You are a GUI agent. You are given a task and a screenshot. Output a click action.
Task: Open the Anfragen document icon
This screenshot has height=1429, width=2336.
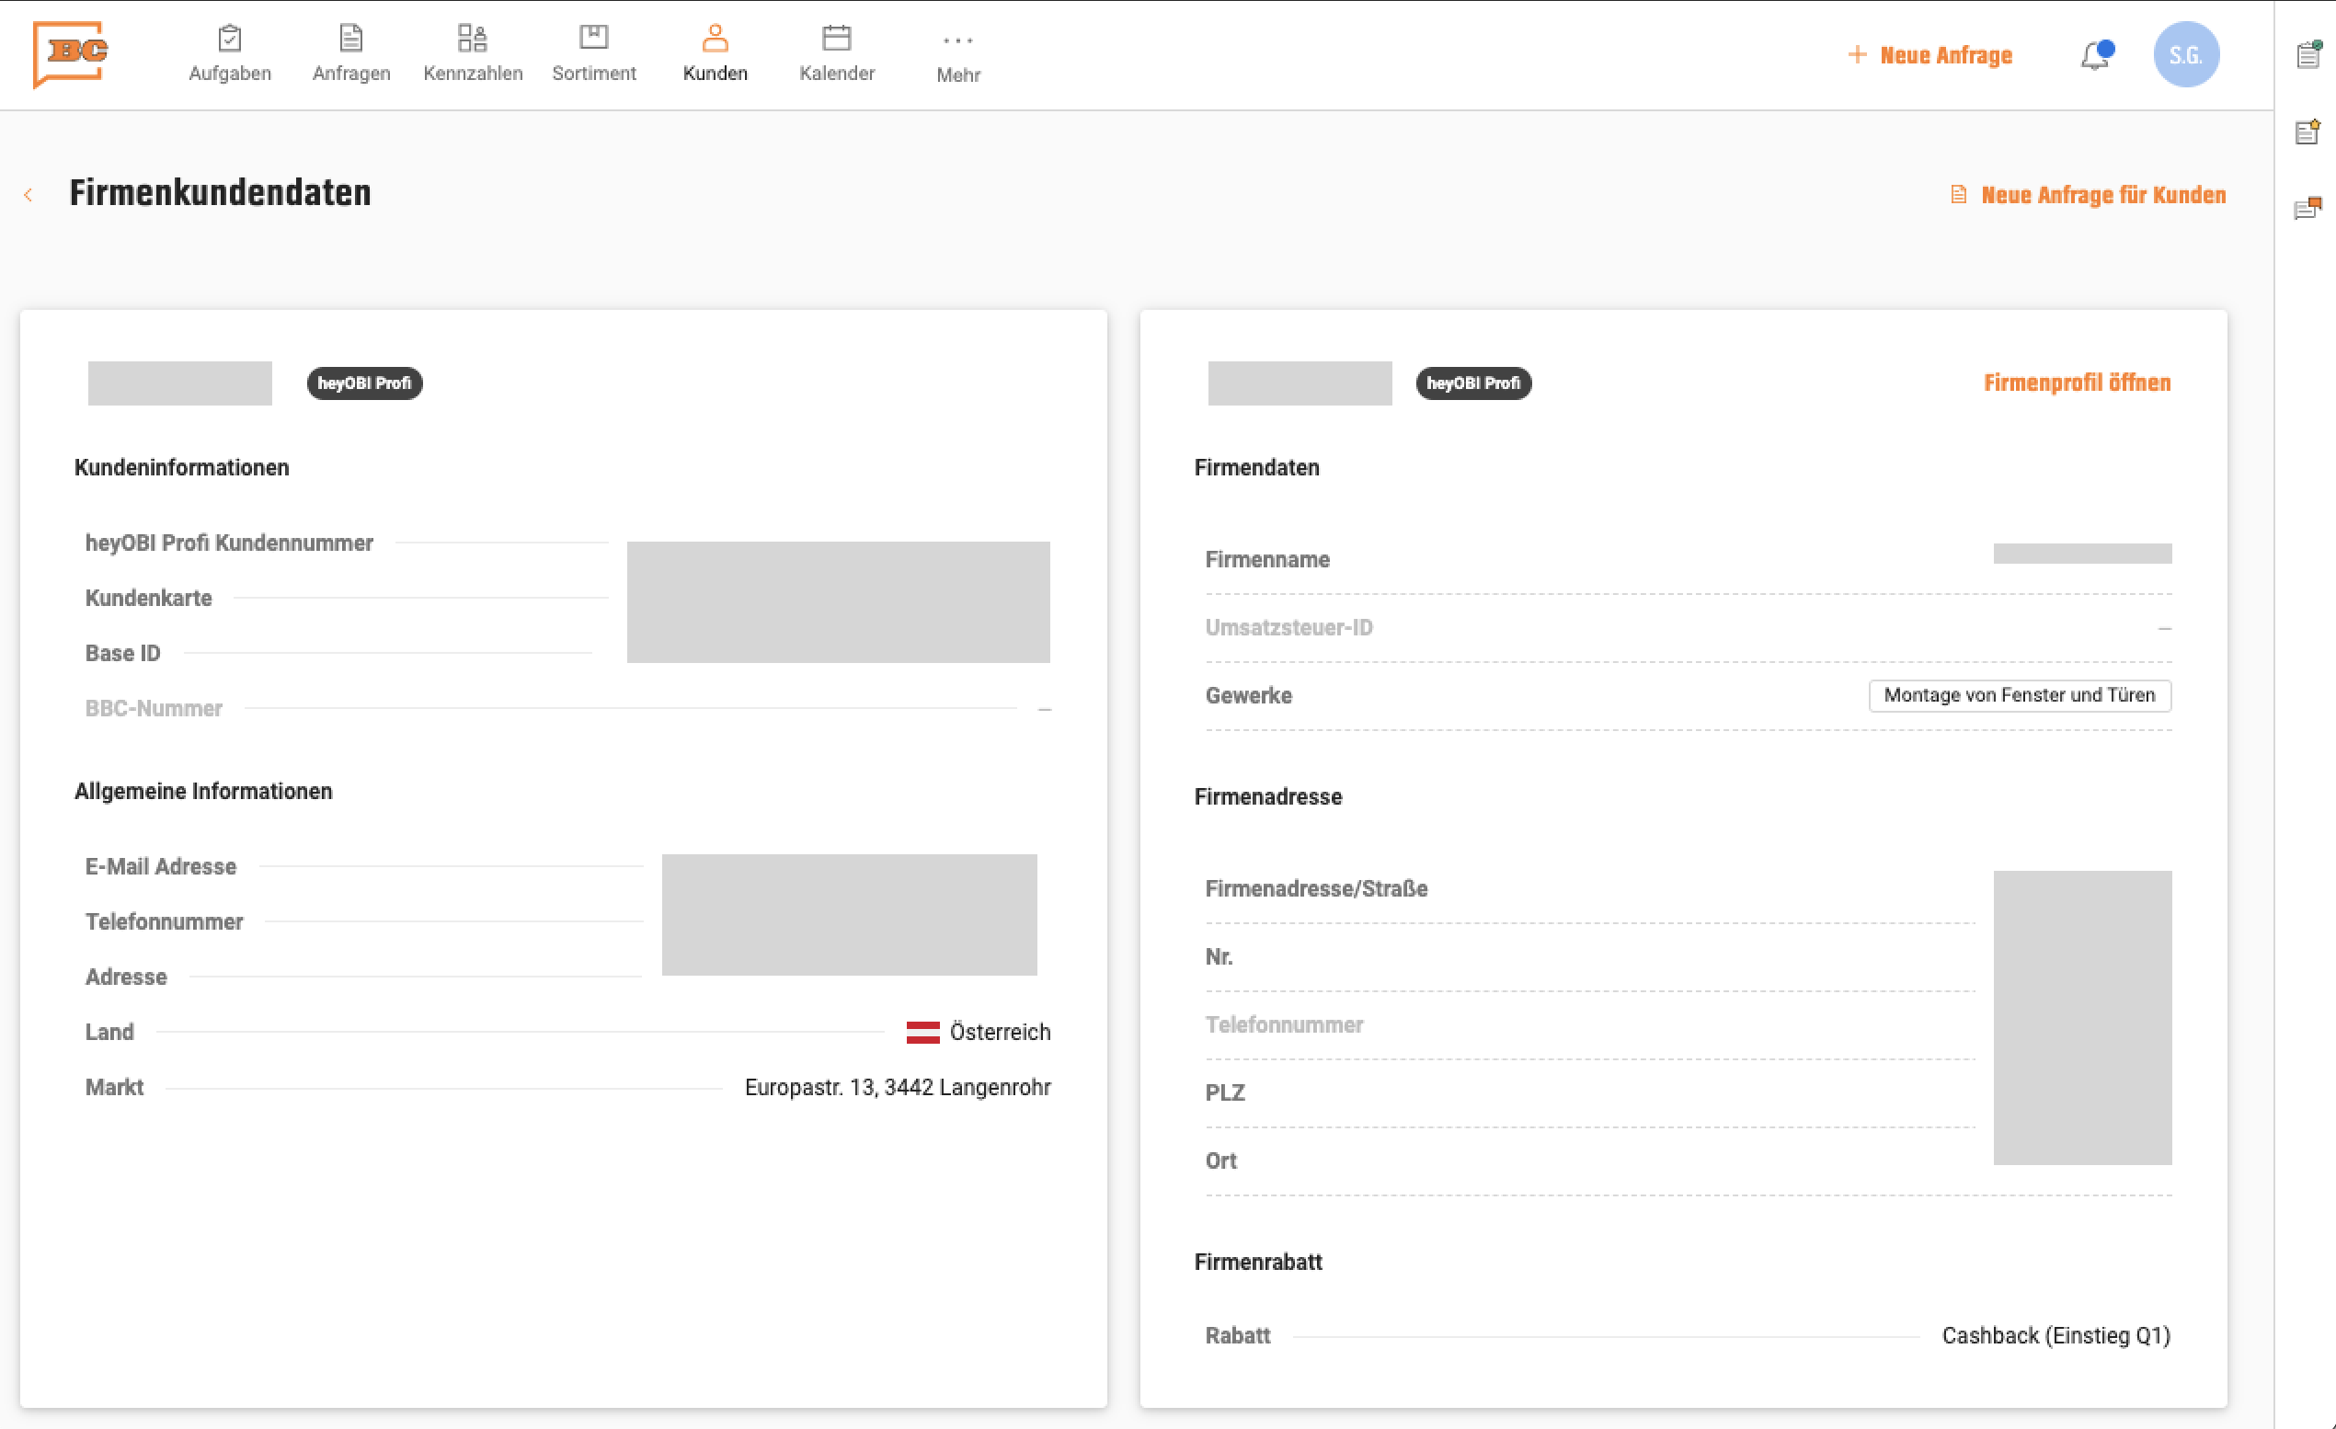[x=350, y=39]
